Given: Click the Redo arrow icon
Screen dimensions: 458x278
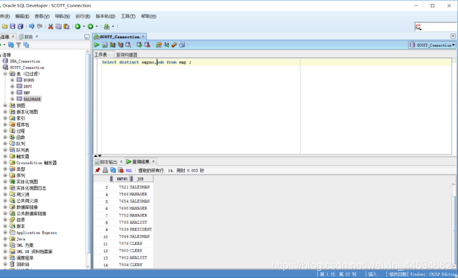Looking at the screenshot, I should click(40, 26).
